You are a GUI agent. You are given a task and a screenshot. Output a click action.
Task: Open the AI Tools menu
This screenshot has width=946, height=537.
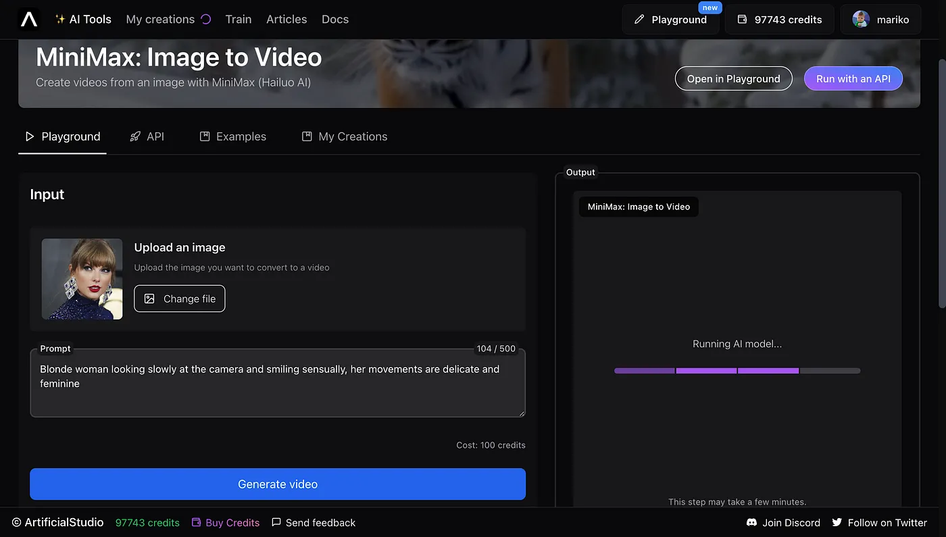tap(83, 19)
